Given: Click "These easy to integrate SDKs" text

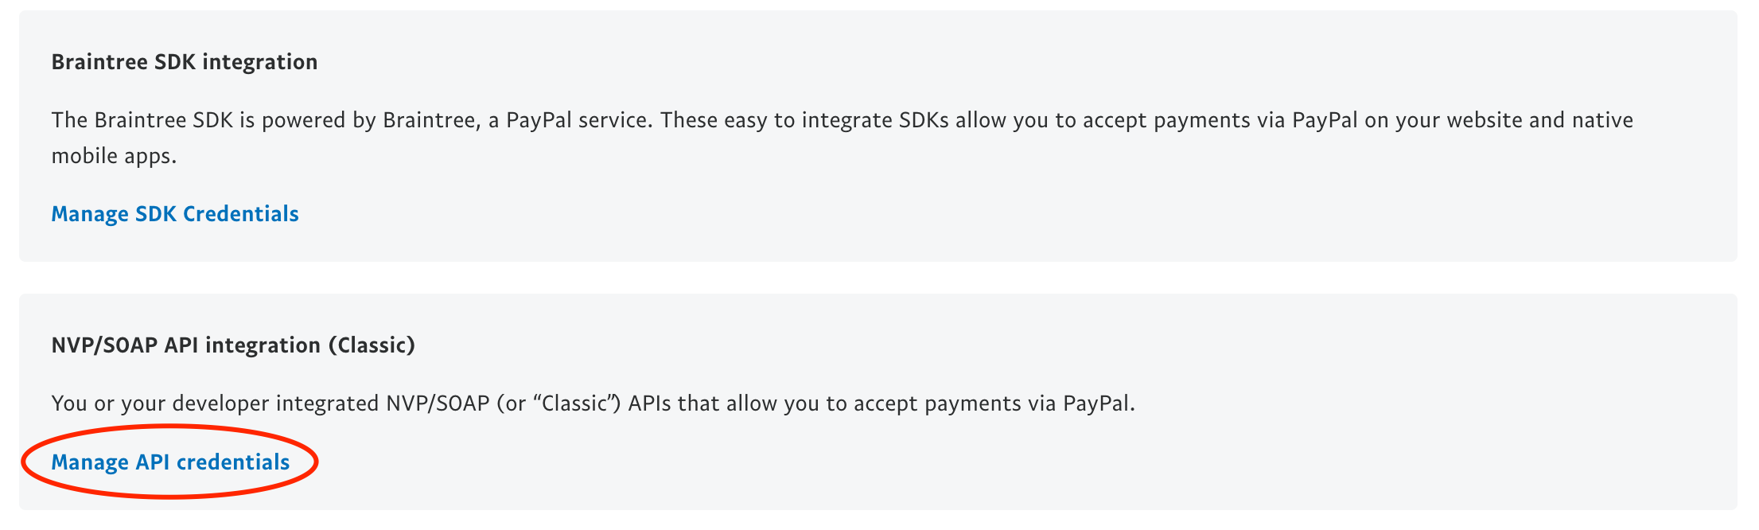Looking at the screenshot, I should click(804, 121).
